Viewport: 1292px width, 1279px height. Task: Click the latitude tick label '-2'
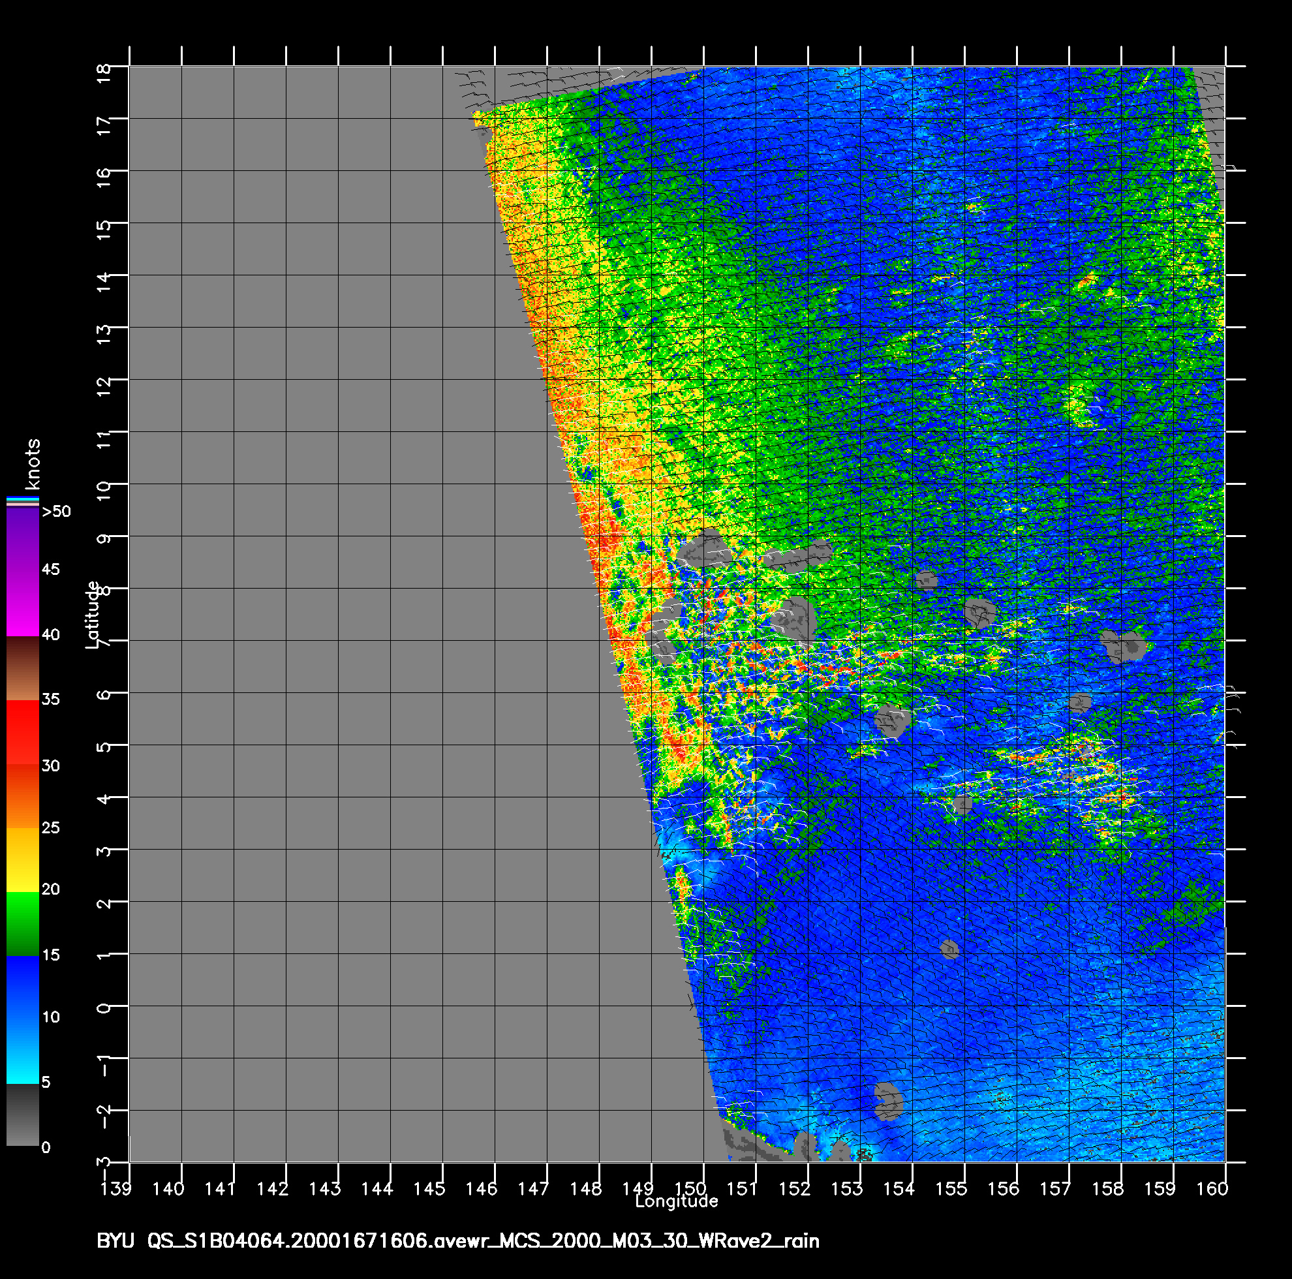104,1118
